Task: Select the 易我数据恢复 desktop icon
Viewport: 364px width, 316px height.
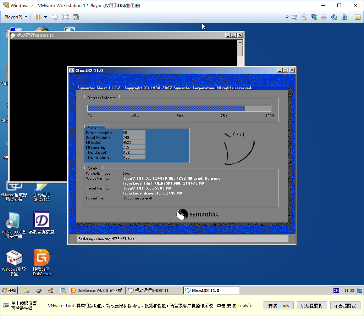Action: [42, 223]
